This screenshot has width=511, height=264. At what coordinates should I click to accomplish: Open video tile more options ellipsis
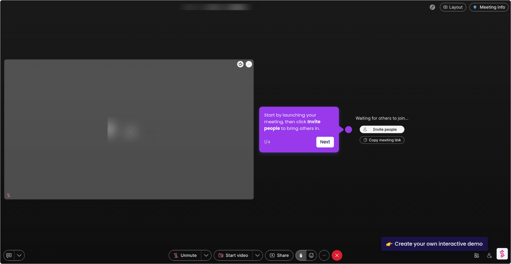249,64
